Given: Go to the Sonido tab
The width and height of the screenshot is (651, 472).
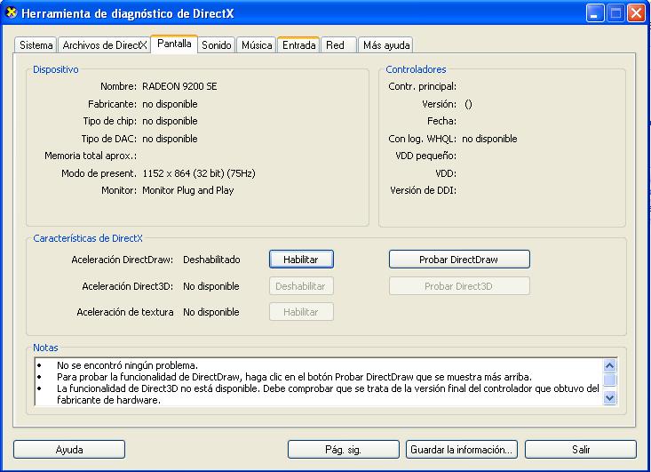Looking at the screenshot, I should [x=217, y=45].
